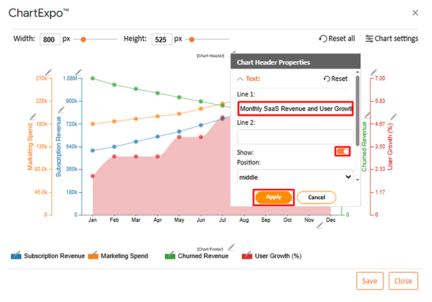Click the Height slider handle
The image size is (432, 302).
[x=192, y=39]
